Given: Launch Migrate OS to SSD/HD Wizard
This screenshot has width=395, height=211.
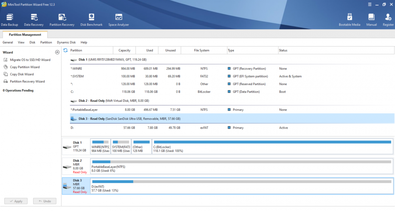Looking at the screenshot, I should 30,60.
